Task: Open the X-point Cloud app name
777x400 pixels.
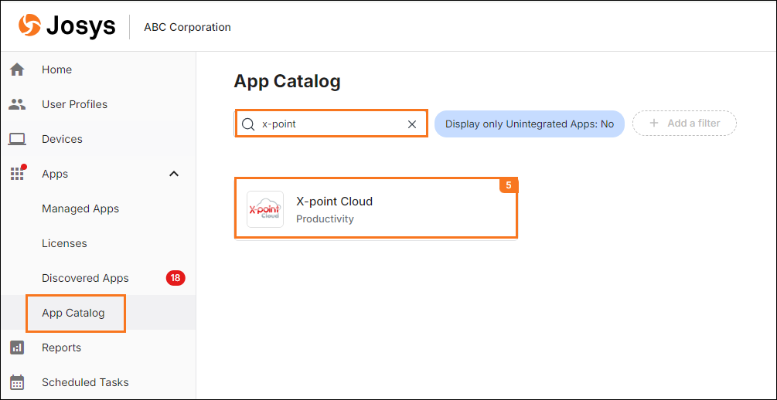Action: pyautogui.click(x=335, y=201)
